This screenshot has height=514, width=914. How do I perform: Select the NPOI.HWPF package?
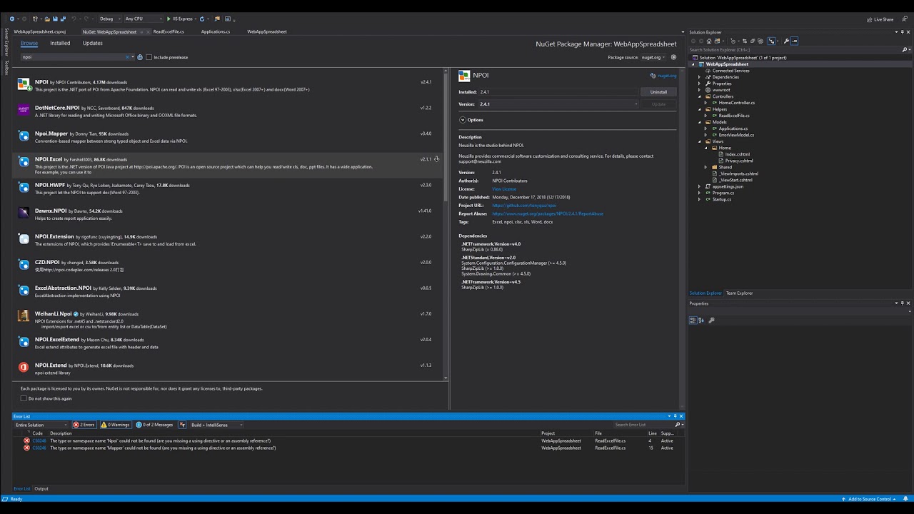tap(228, 188)
